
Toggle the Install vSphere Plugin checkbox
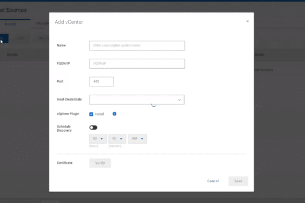(x=91, y=114)
